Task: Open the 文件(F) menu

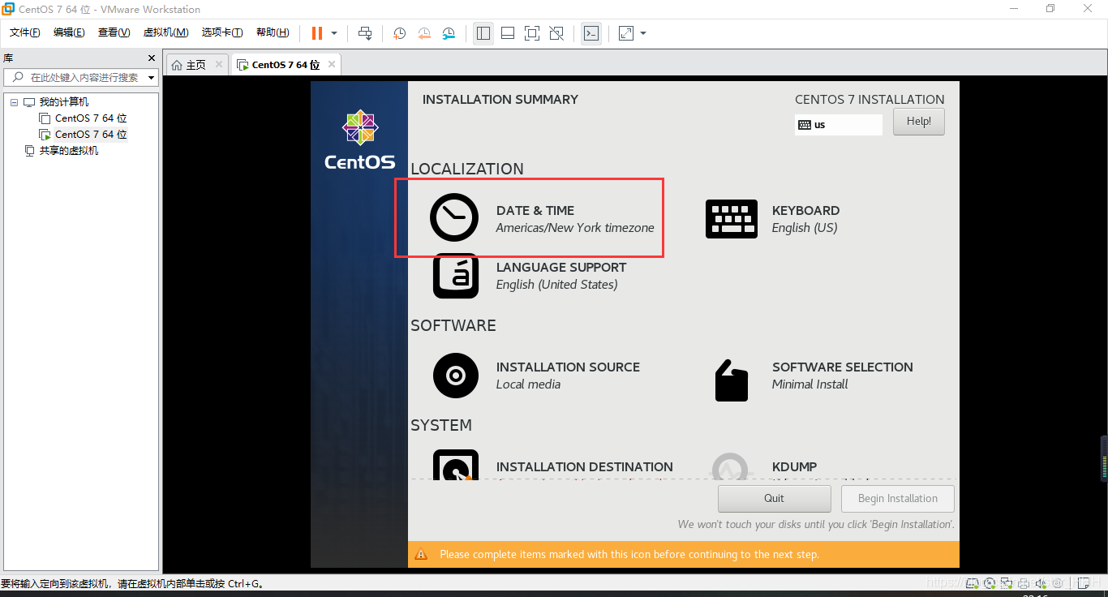Action: click(x=25, y=32)
